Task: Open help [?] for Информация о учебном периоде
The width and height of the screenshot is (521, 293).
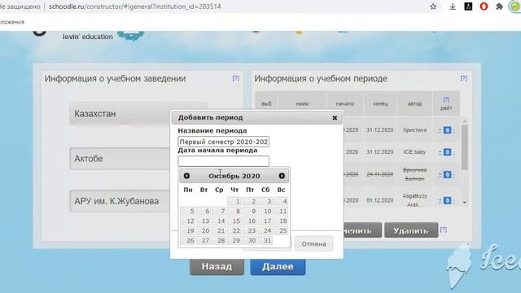Action: click(464, 78)
